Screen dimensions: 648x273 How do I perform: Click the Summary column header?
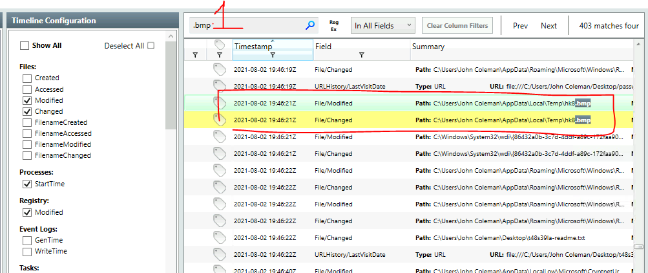428,47
